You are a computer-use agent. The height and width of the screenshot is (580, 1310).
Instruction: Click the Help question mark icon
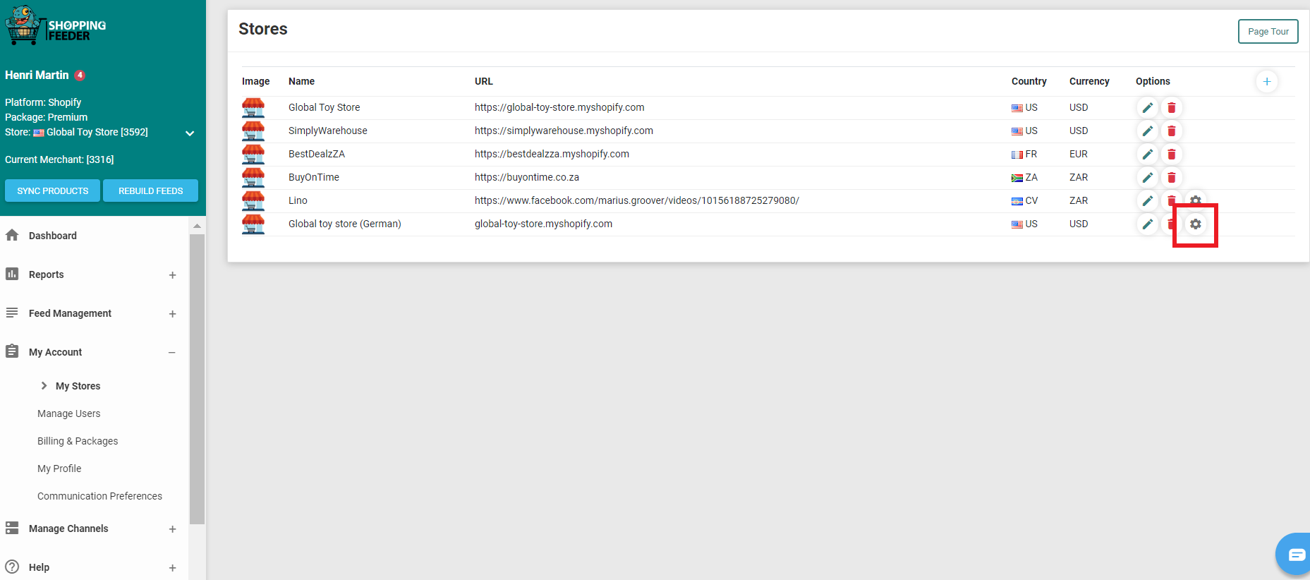pyautogui.click(x=12, y=566)
